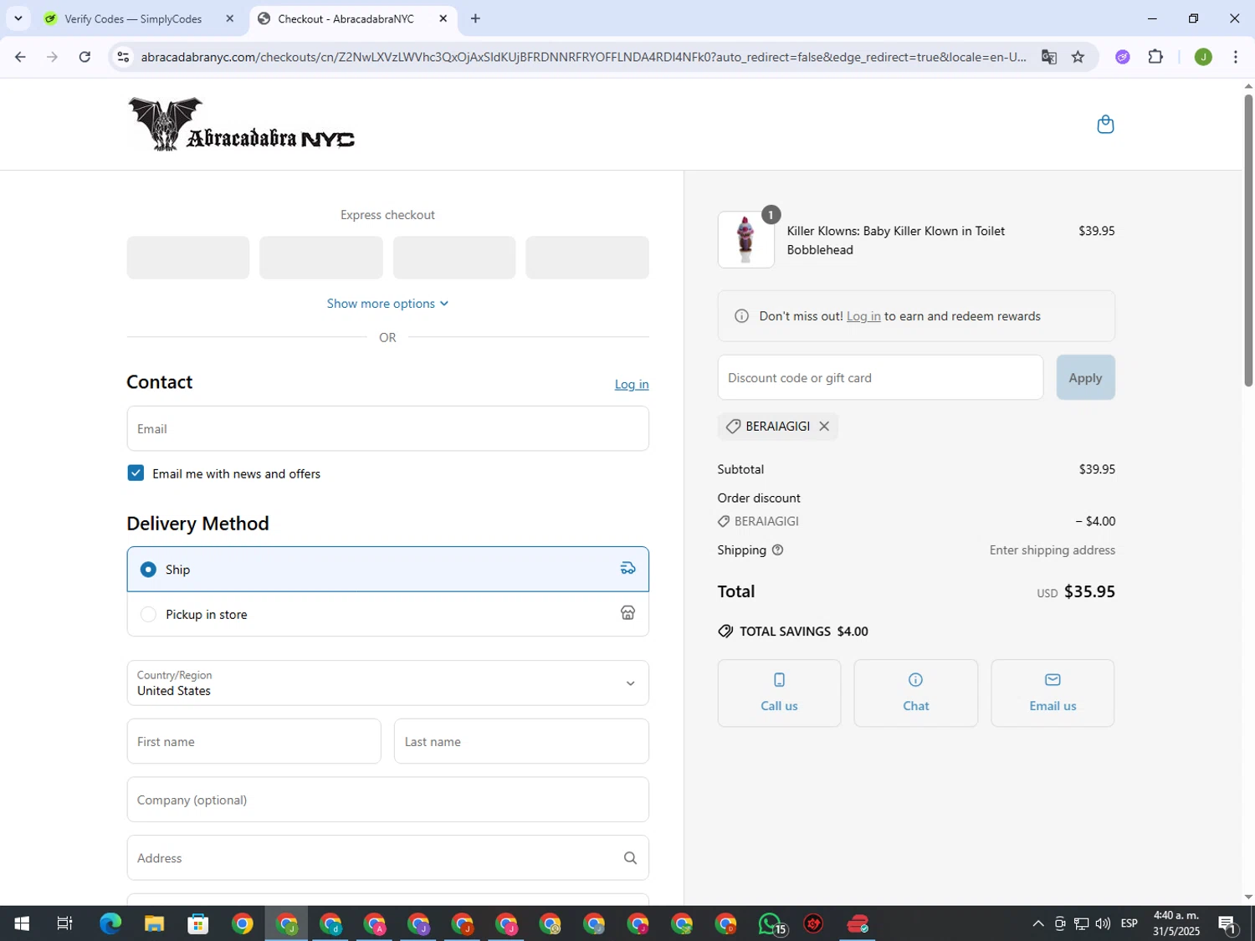
Task: Open the browser extensions puzzle icon
Action: click(1155, 57)
